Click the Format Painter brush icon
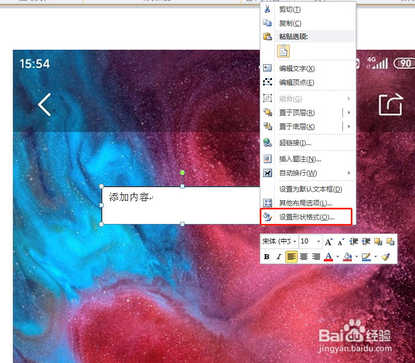415x363 pixels. click(x=385, y=257)
